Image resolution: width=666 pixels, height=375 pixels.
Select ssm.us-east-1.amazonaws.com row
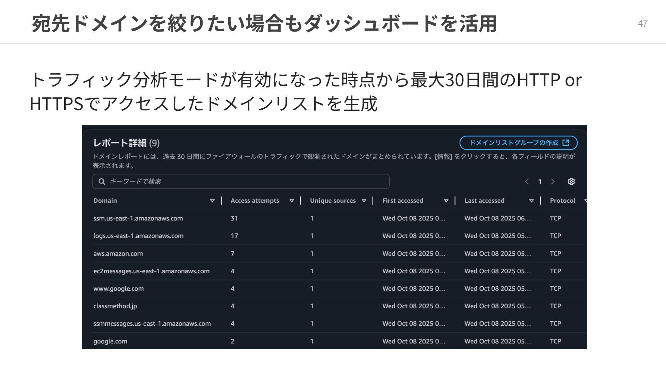click(x=138, y=218)
